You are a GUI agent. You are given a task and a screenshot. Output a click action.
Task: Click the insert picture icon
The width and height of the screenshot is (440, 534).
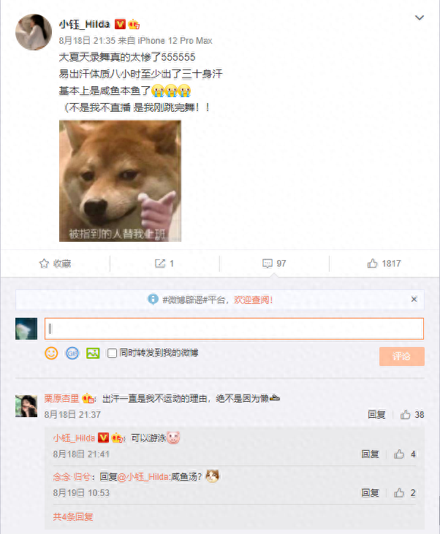[93, 353]
